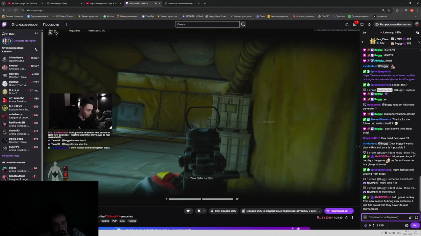Open the Chrome tab search dropdown
Image resolution: width=421 pixels, height=236 pixels.
(x=3, y=3)
